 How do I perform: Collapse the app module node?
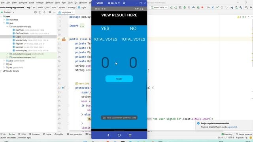[1, 16]
